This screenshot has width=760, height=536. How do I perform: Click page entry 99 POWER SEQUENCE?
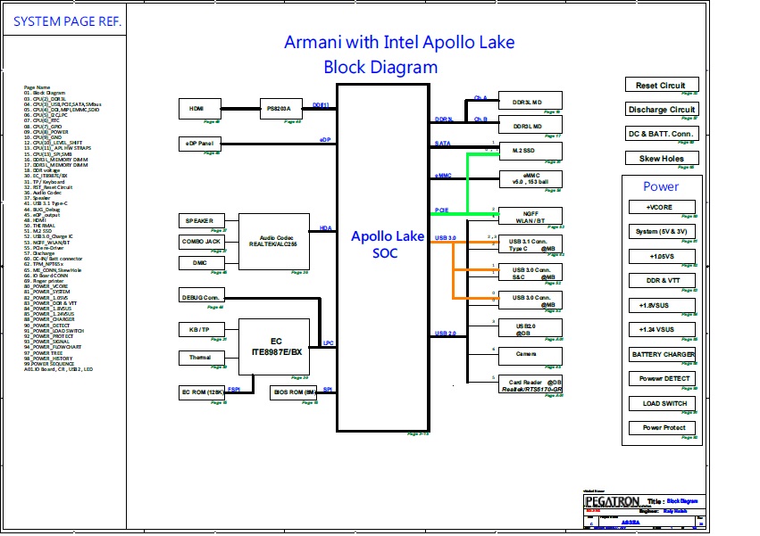coord(49,364)
